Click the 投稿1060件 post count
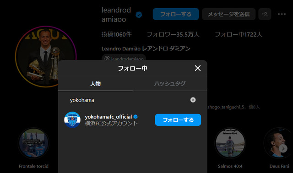Viewport: 293px width, 173px height. [x=117, y=34]
